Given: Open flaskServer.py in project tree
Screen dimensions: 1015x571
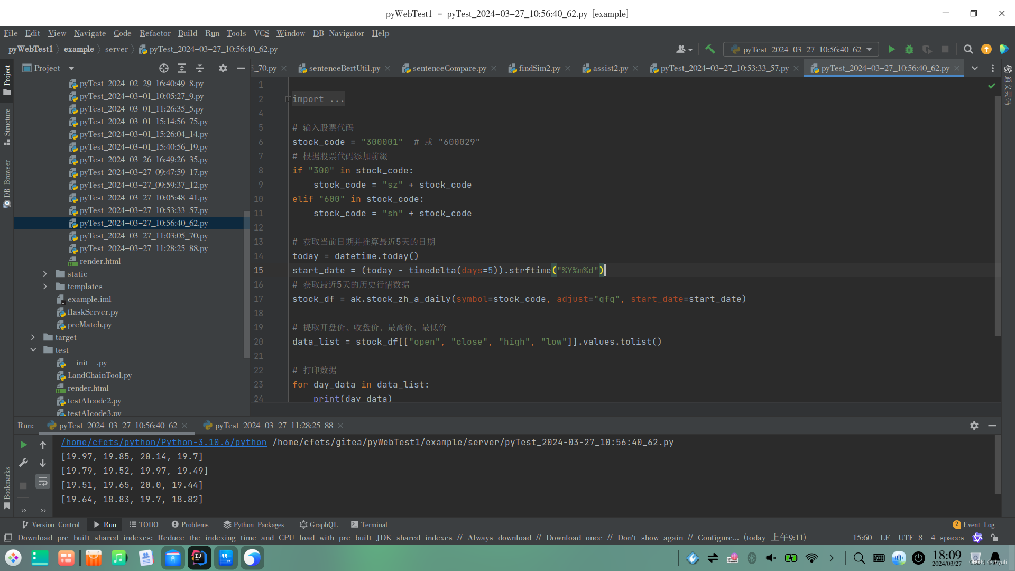Looking at the screenshot, I should point(93,312).
